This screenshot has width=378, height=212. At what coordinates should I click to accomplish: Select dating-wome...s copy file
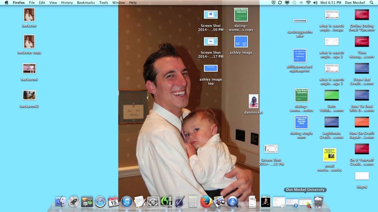241,15
